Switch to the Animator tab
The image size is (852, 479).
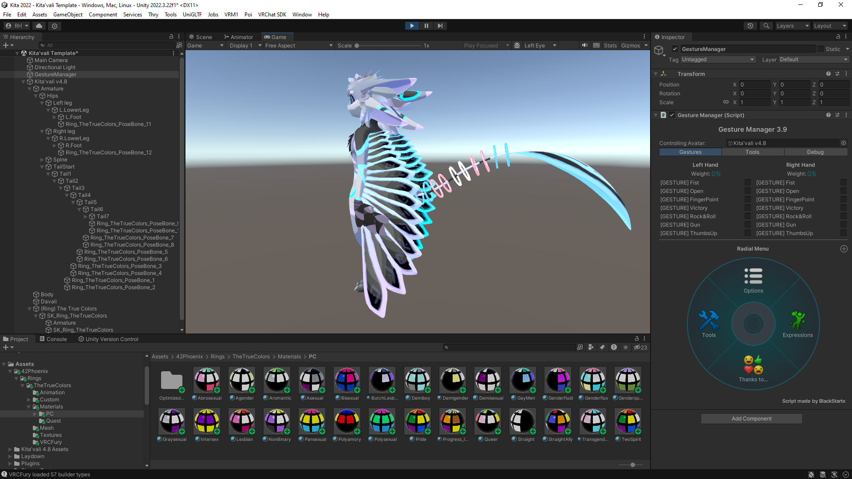point(238,37)
